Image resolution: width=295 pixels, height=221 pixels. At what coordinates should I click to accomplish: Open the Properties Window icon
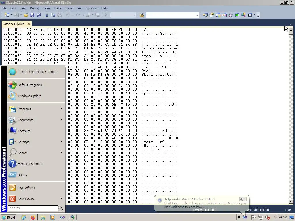pyautogui.click(x=212, y=15)
